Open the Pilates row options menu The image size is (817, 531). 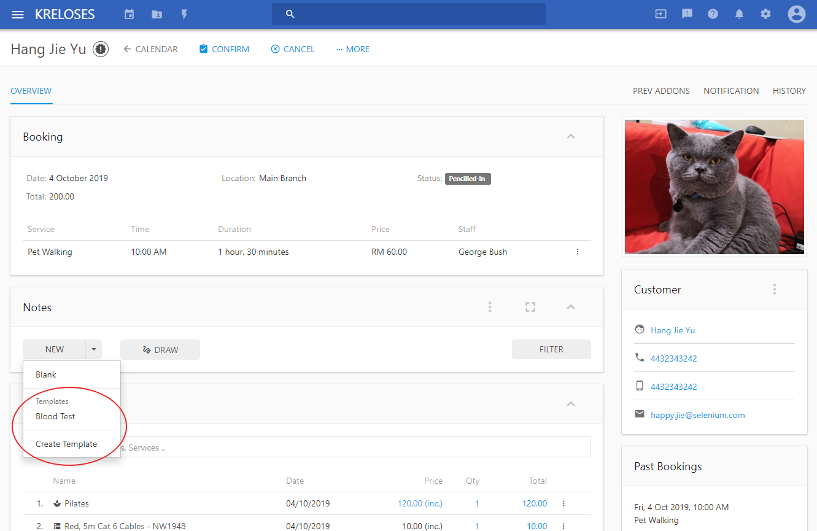pos(563,503)
